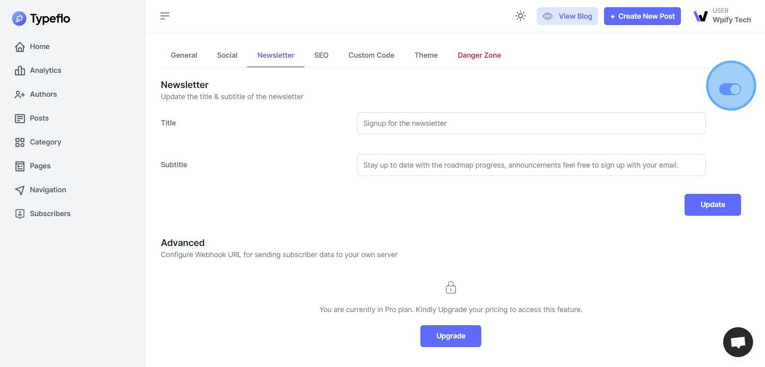Open the chat support bubble
The image size is (765, 367).
[x=738, y=342]
